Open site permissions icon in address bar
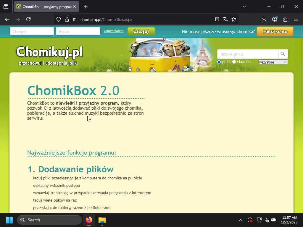This screenshot has height=227, width=303. point(75,19)
